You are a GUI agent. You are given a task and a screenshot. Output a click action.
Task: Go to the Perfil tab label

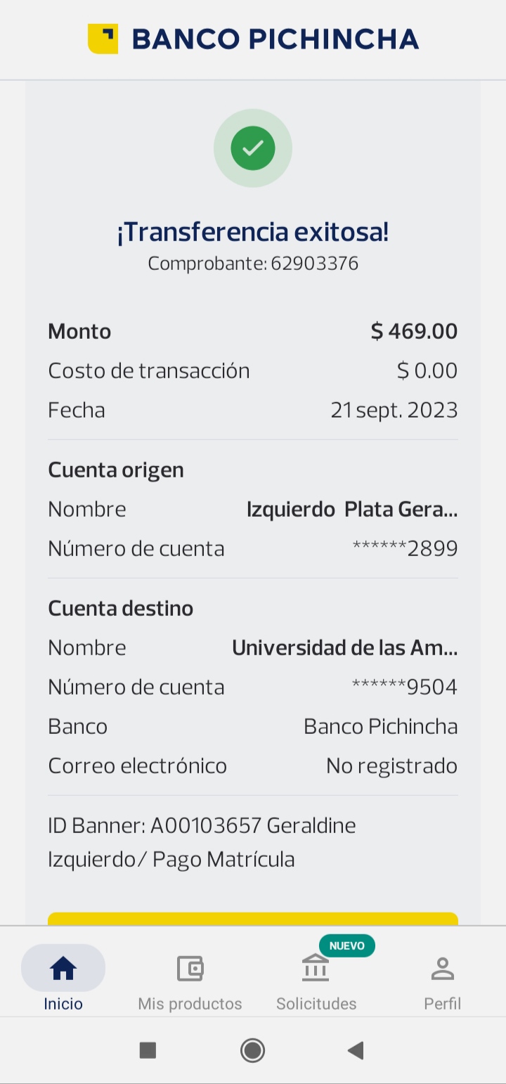442,1004
